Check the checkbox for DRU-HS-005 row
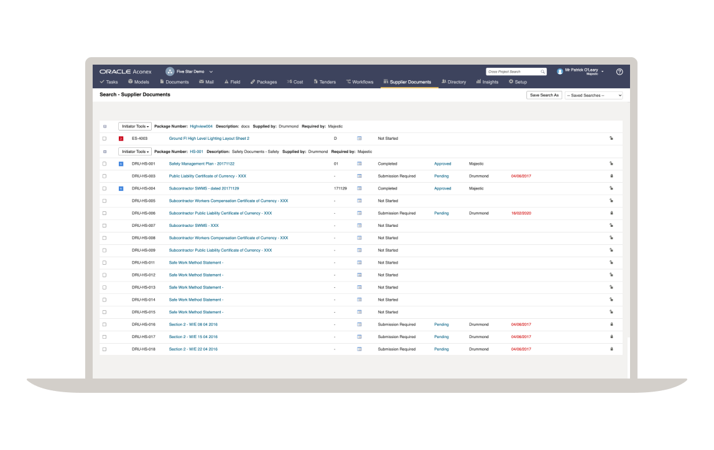The width and height of the screenshot is (714, 450). tap(104, 200)
